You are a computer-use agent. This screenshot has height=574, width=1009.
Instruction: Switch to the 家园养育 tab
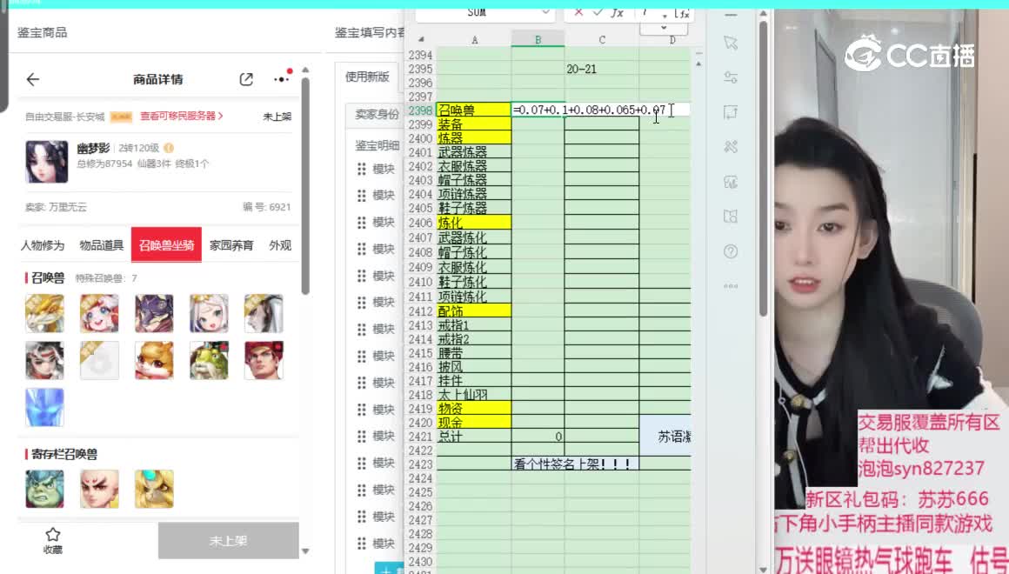click(x=231, y=245)
